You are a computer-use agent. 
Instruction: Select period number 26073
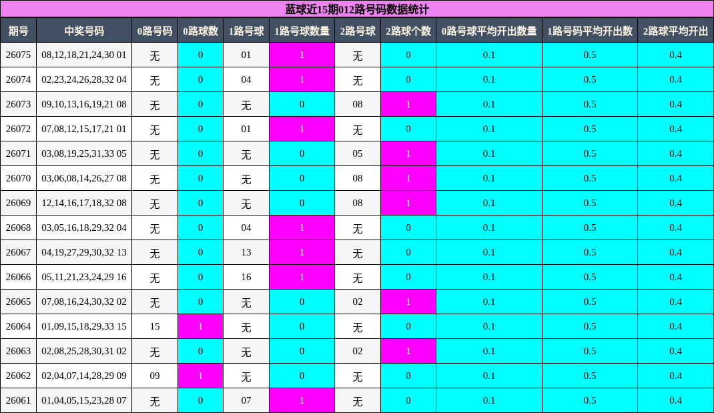pyautogui.click(x=18, y=104)
